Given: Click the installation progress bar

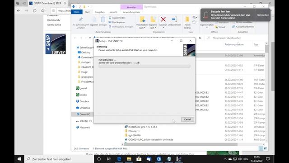Looking at the screenshot, I should pos(144,66).
